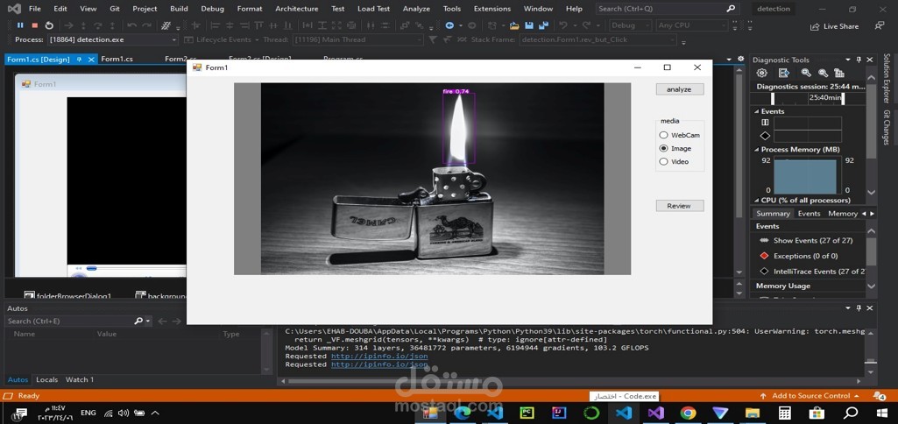Open Windows search from the taskbar
This screenshot has height=424, width=898.
pos(851,413)
